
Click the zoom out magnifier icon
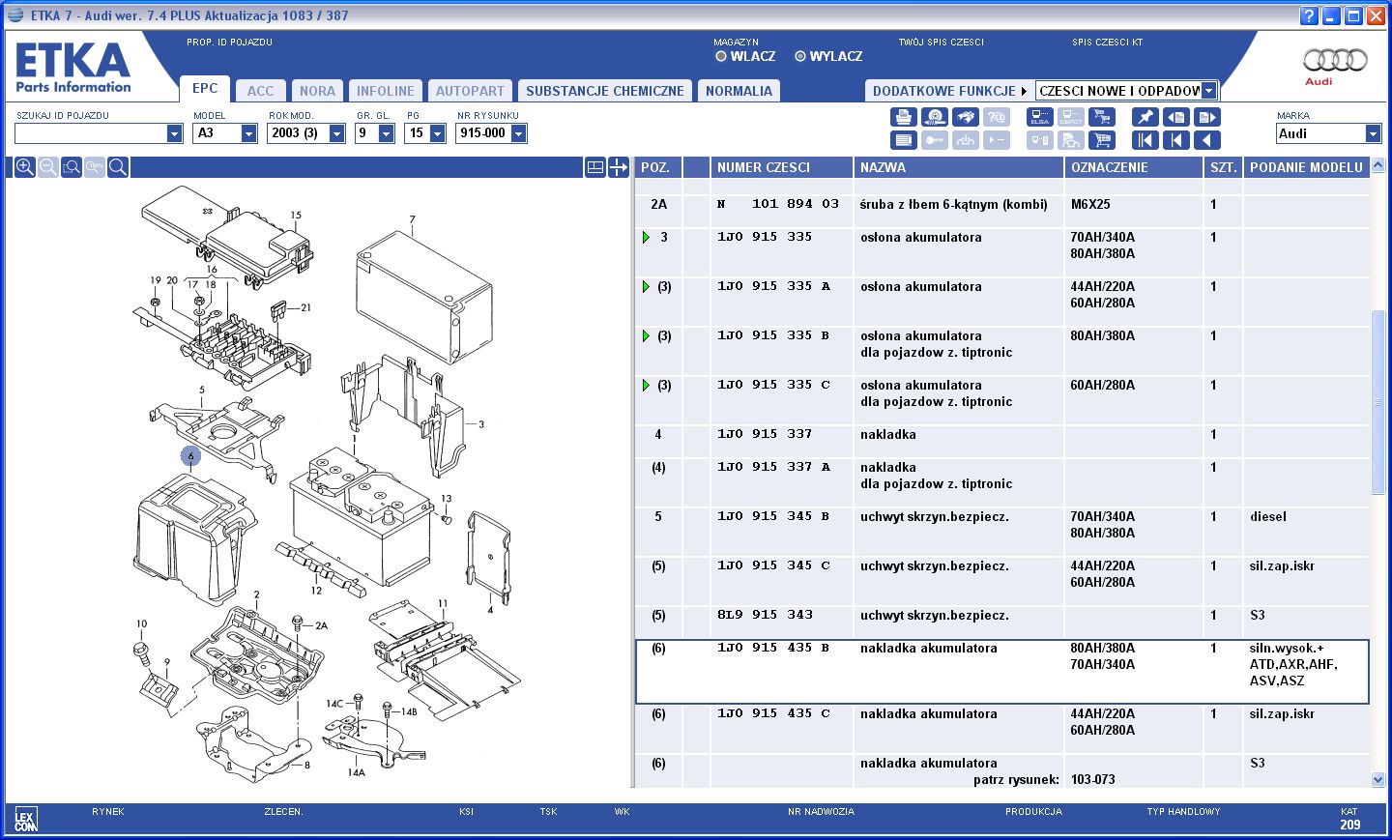point(48,167)
